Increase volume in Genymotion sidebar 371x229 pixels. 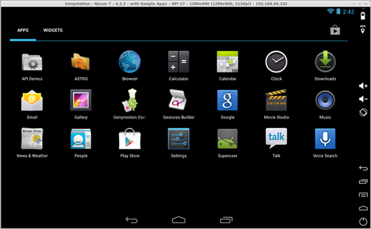[x=363, y=86]
